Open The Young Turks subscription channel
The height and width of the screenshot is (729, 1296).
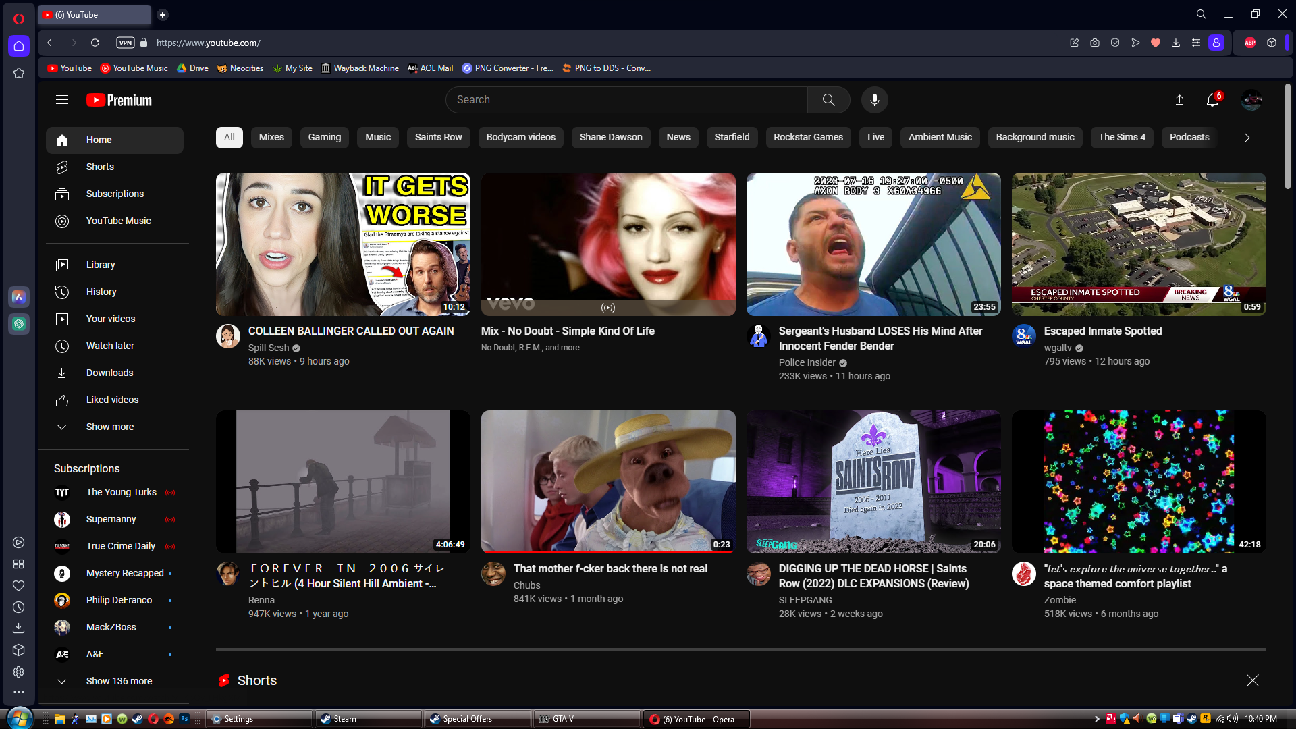[x=121, y=492]
